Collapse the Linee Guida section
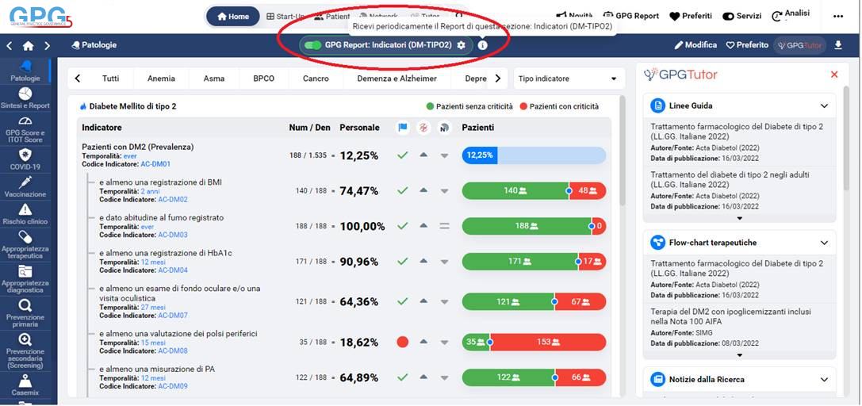This screenshot has width=862, height=406. 824,105
